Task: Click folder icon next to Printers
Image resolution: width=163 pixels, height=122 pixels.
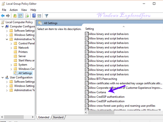Action: (15, 52)
